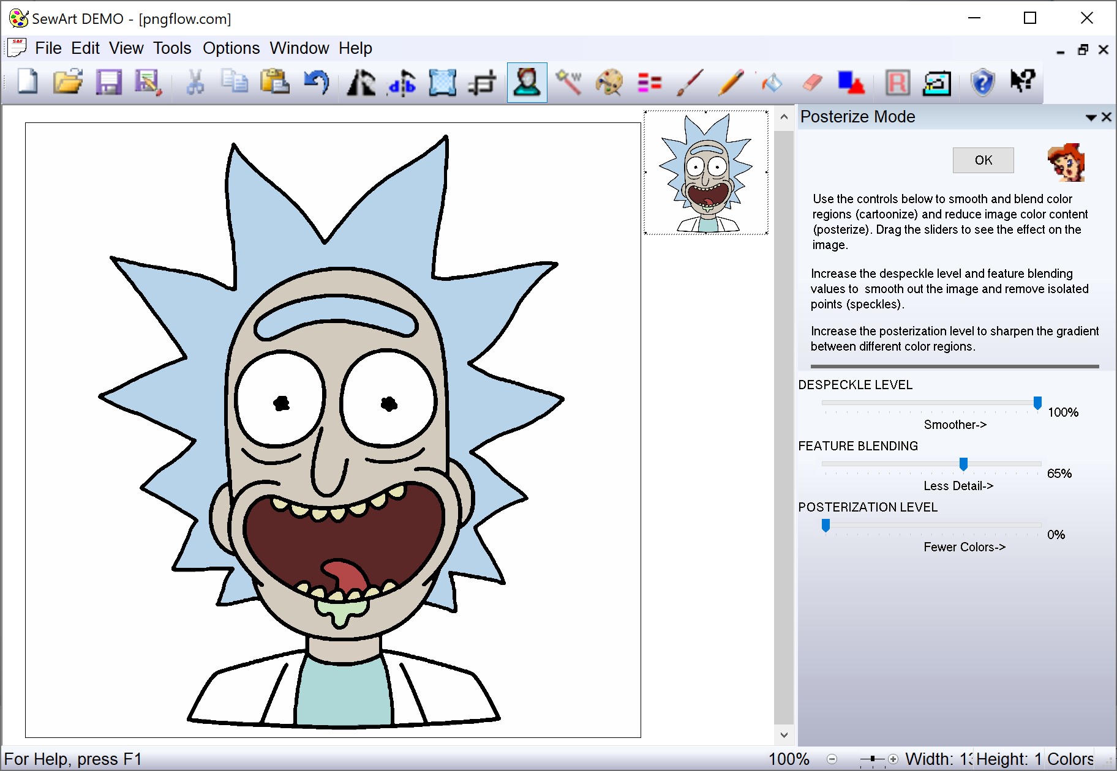Toggle the Posterize portrait tool
This screenshot has width=1117, height=771.
pos(527,82)
